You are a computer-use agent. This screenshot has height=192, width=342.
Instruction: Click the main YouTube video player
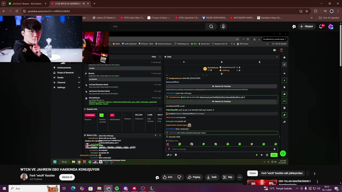(170, 98)
